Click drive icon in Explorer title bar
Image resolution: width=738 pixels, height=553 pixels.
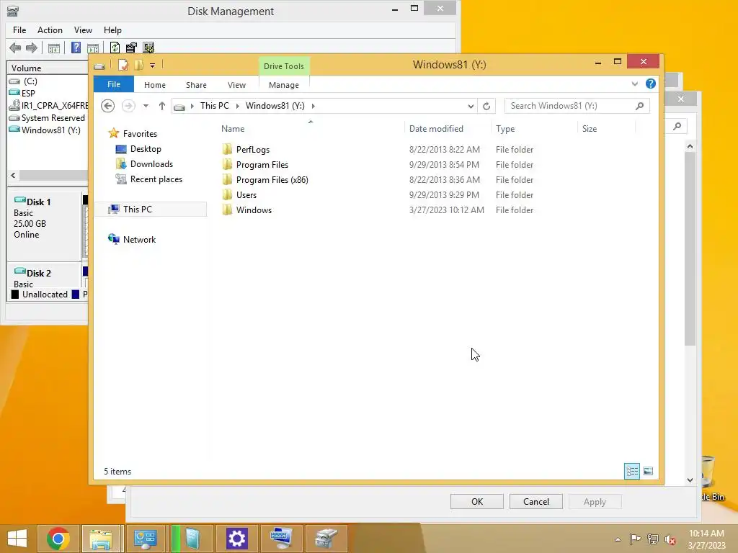tap(99, 66)
